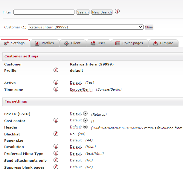Switch to the Profiles tab
Viewport: 183px width, 171px height.
45,43
